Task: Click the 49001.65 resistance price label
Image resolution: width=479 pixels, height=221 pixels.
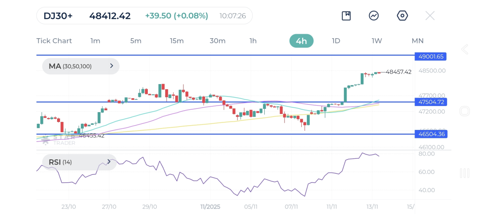Action: [431, 56]
